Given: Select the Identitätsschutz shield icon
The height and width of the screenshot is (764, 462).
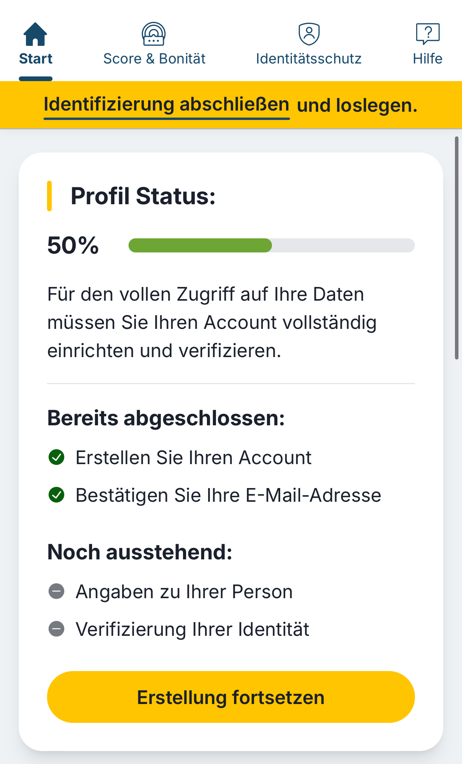Looking at the screenshot, I should point(309,34).
